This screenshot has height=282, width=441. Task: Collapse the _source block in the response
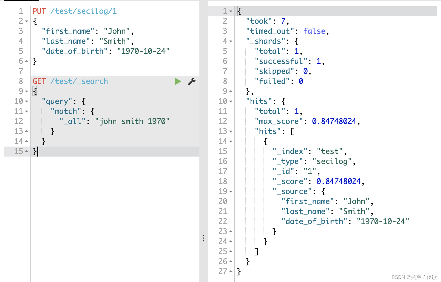click(x=231, y=192)
